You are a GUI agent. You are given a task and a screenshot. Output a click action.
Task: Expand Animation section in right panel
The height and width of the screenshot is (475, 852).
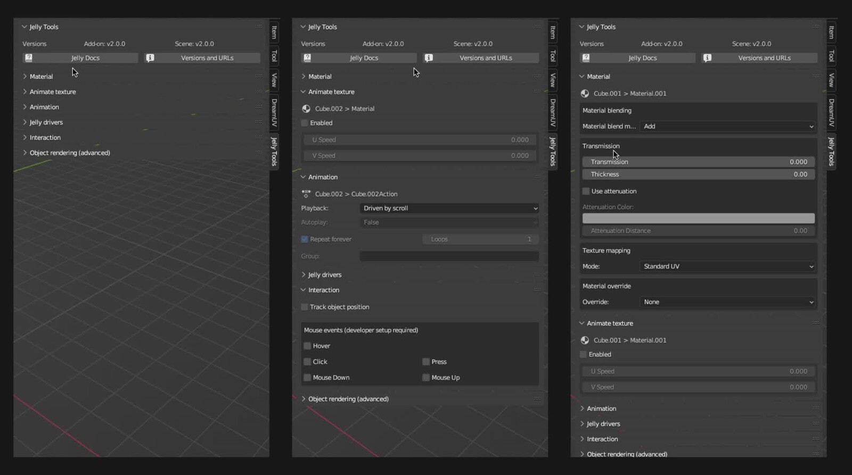point(582,409)
